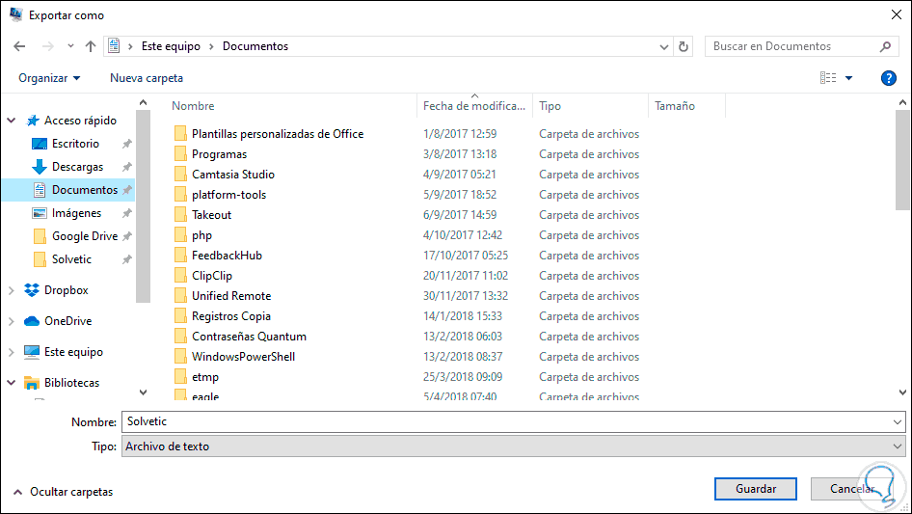Go up one folder level
This screenshot has height=514, width=912.
coord(91,46)
